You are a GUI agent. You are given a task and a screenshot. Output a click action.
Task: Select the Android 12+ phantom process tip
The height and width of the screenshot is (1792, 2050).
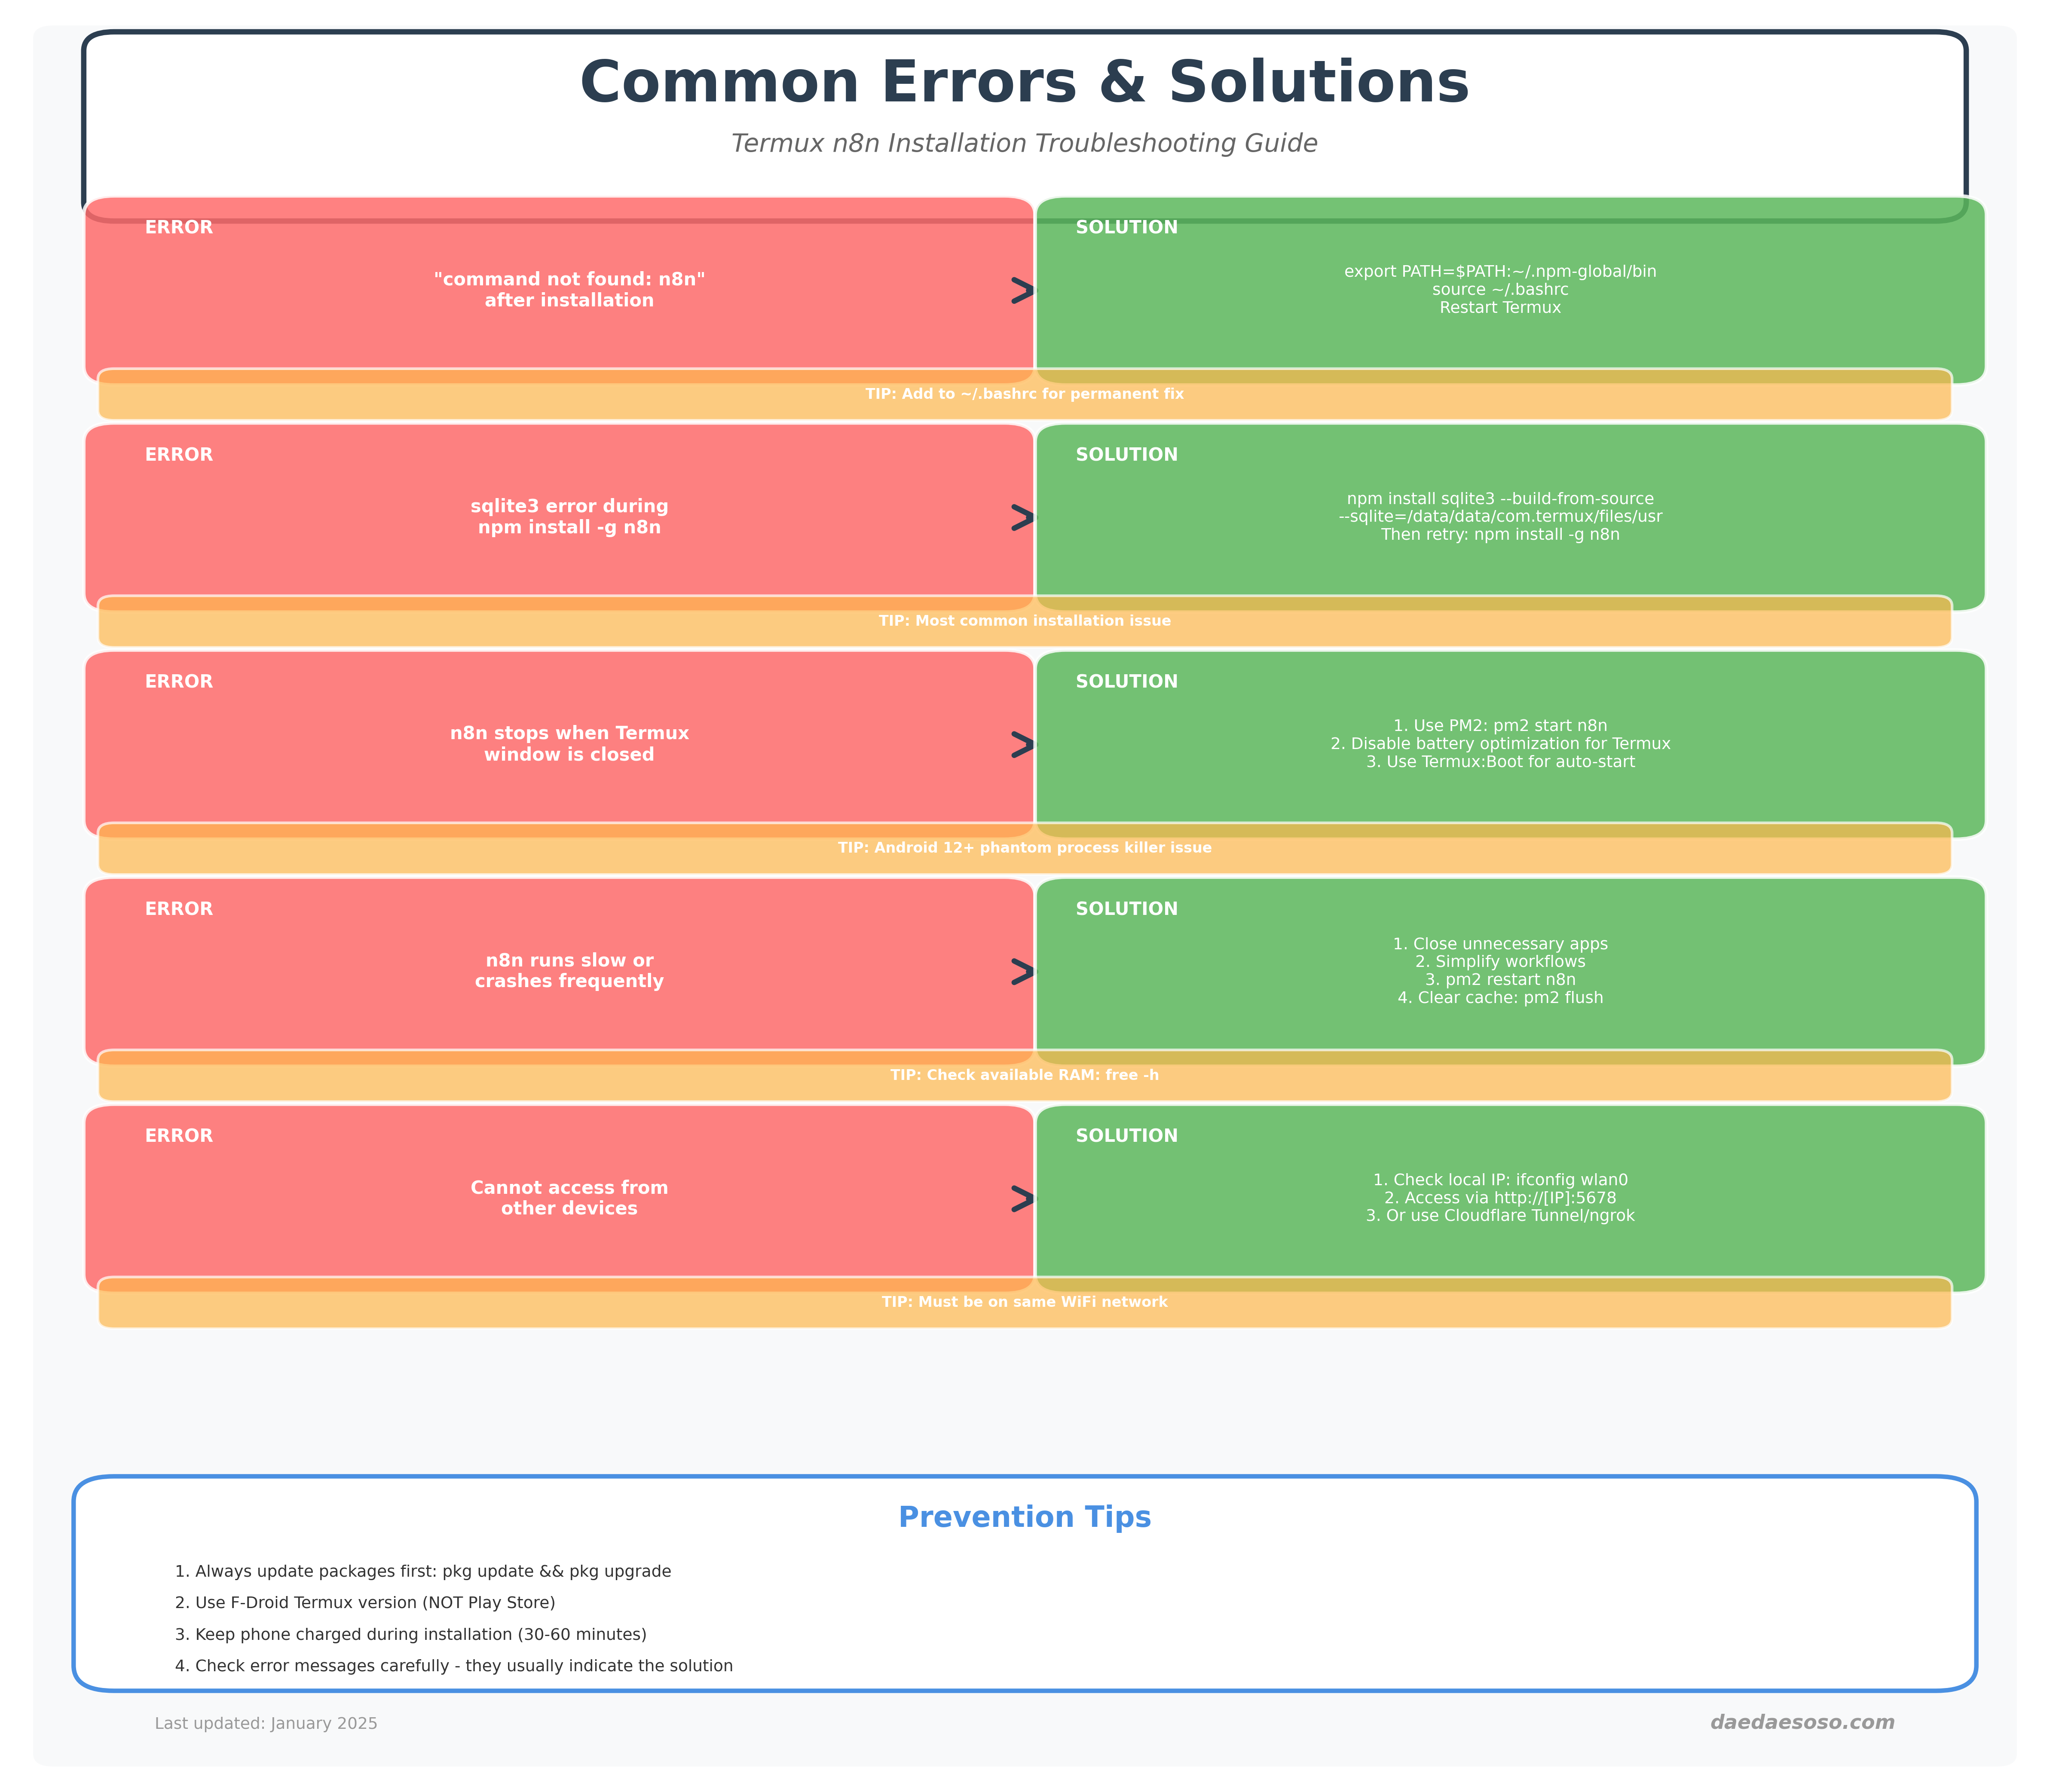[x=1024, y=848]
